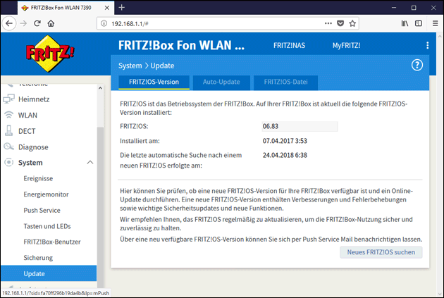444x298 pixels.
Task: Click the installation date 07.04.2017 3:53
Action: [285, 141]
